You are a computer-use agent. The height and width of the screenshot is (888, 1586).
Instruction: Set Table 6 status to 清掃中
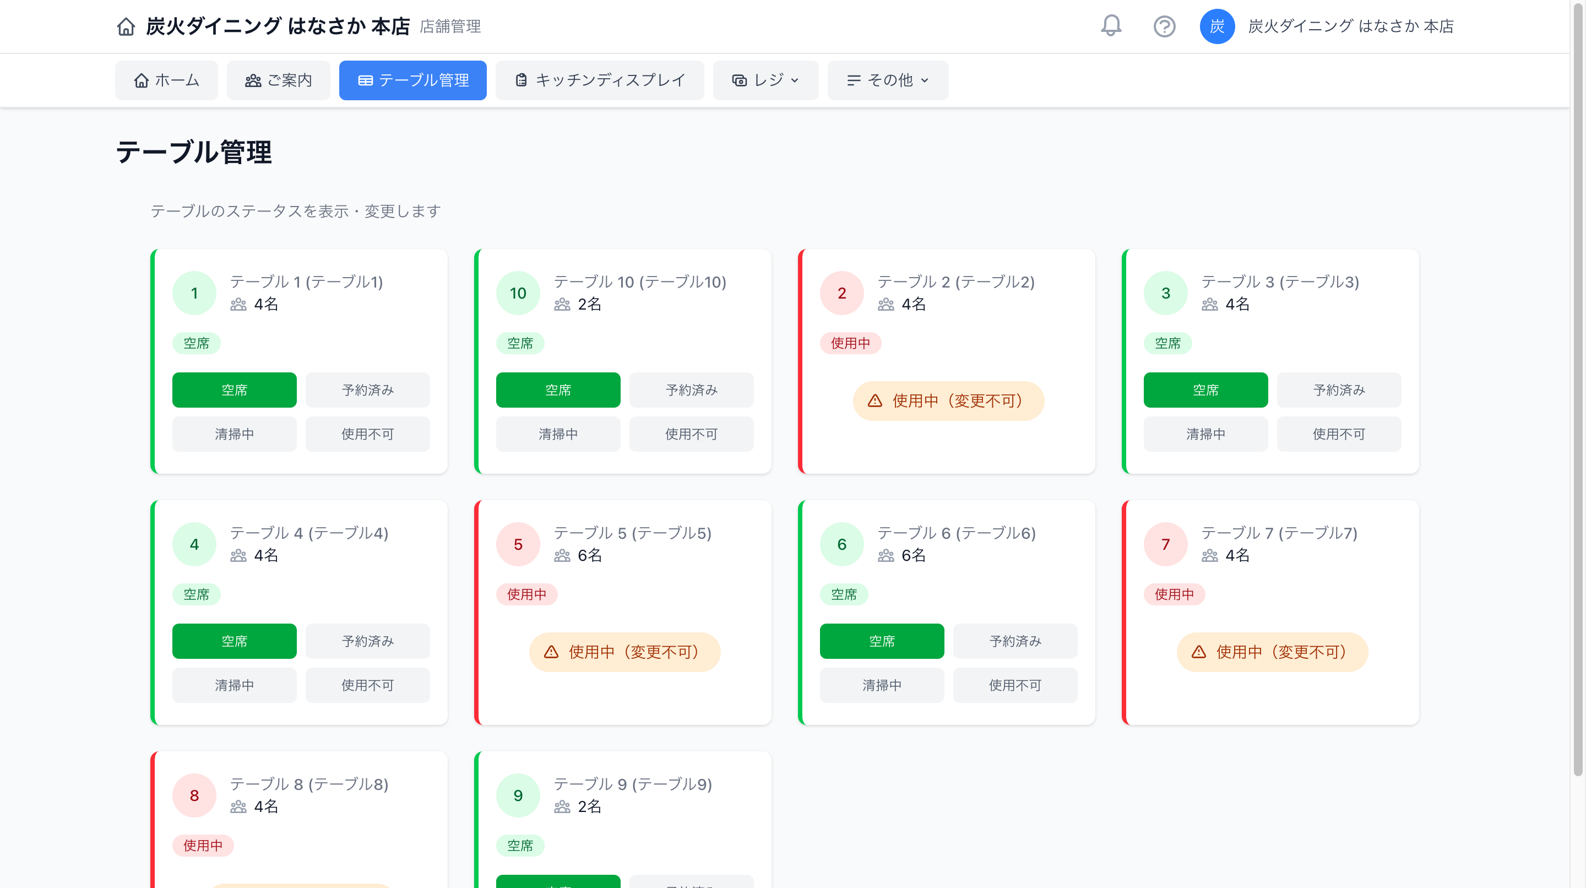click(882, 685)
